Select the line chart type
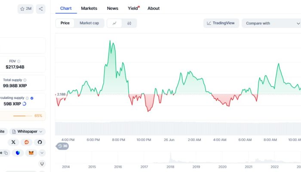This screenshot has height=172, width=301. (114, 23)
